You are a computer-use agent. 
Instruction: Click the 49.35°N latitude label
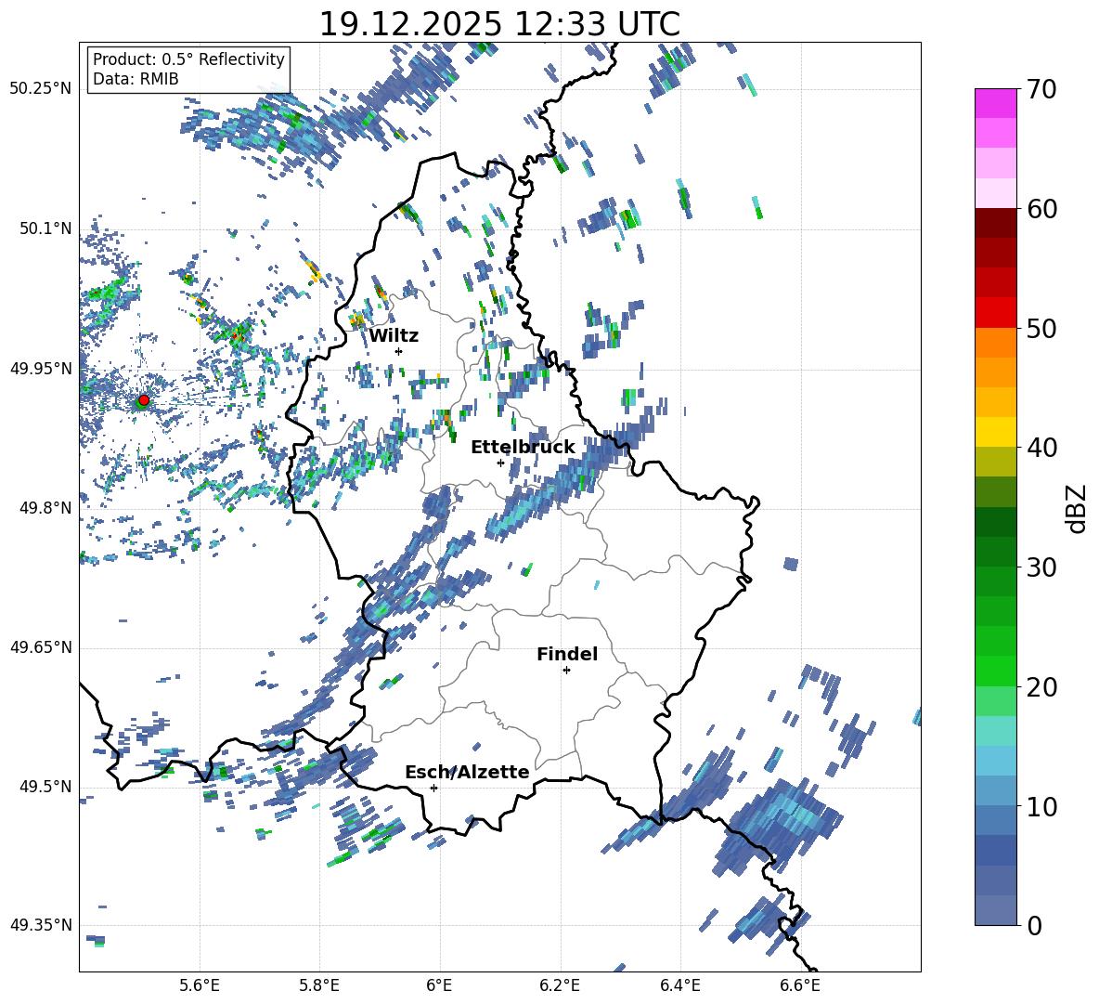[41, 925]
